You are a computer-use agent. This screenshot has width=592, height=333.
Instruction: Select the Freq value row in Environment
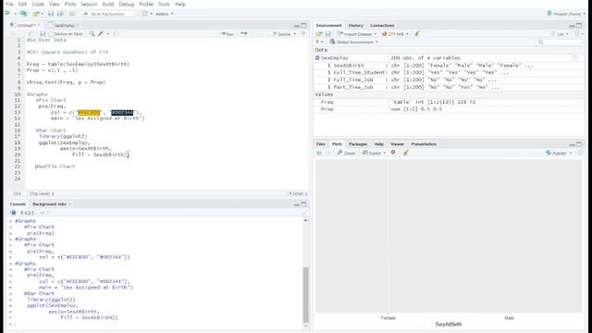click(449, 102)
